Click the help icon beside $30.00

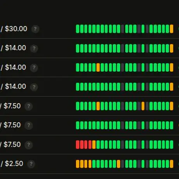[x=35, y=29]
